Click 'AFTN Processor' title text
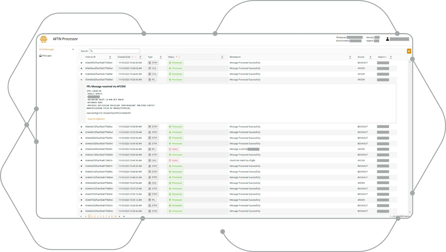 click(65, 39)
